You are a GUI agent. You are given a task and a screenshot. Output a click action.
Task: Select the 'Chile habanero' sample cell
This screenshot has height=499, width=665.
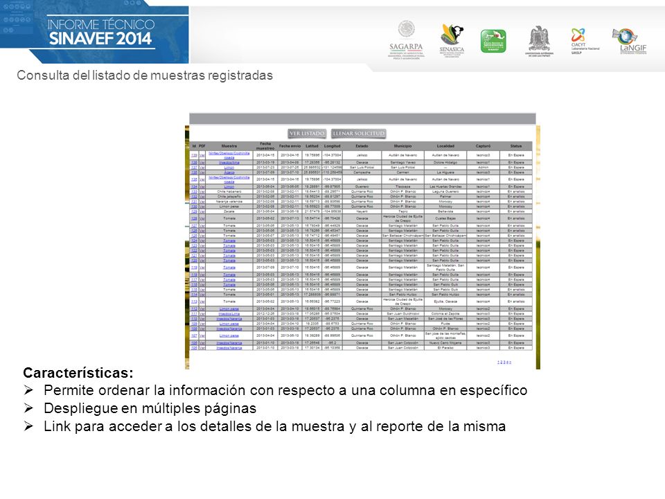pos(229,191)
